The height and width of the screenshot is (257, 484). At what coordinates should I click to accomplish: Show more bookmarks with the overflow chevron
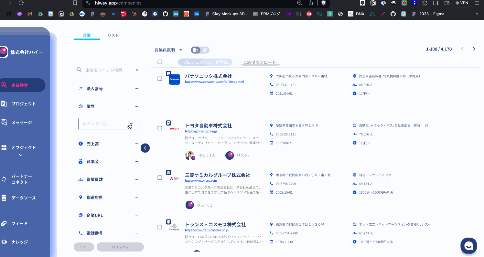coord(477,14)
